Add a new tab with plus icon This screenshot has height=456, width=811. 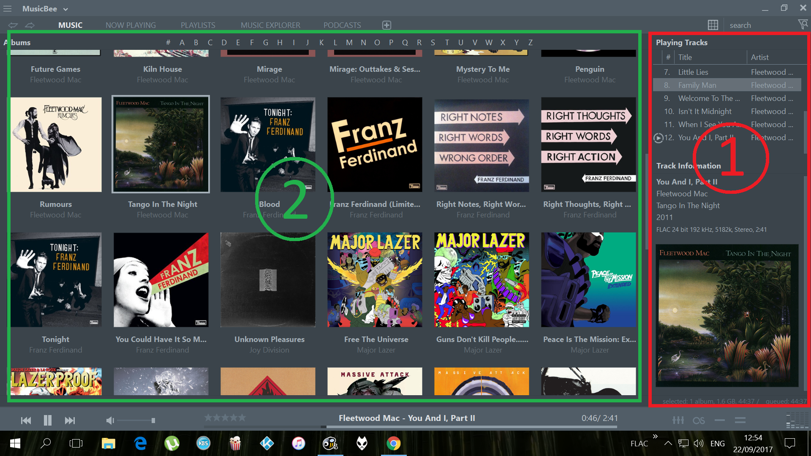[x=386, y=25]
